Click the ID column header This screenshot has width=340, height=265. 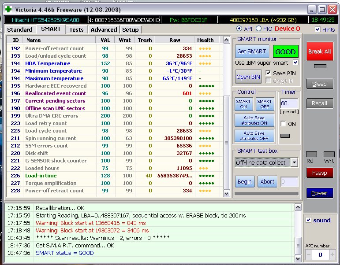pos(15,40)
